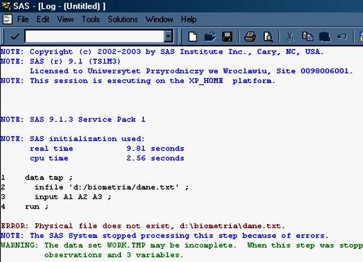Click the Log window icon beside File menu
363x262 pixels.
tap(7, 19)
